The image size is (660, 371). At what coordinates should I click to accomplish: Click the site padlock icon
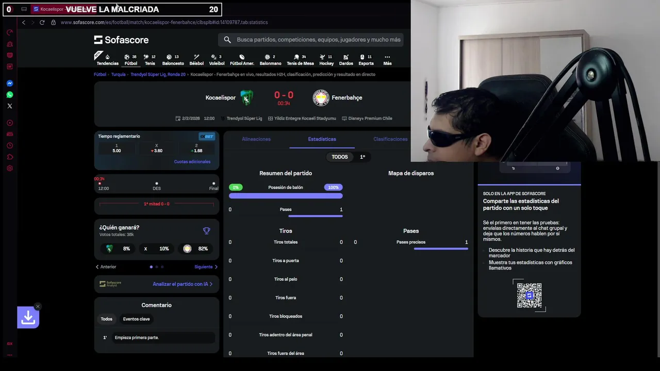53,22
